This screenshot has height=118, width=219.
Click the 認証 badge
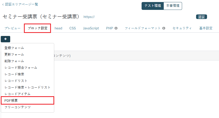201,17
